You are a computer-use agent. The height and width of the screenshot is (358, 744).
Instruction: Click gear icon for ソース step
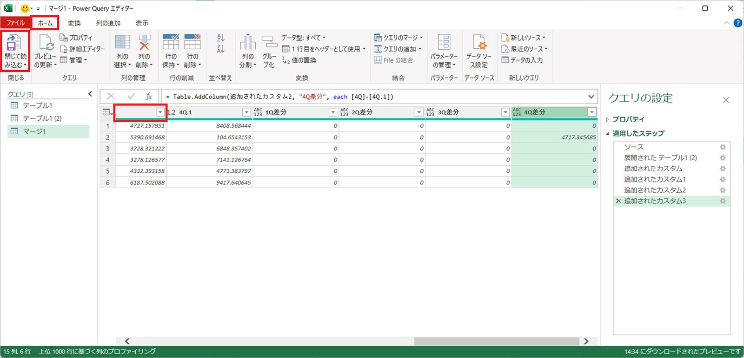point(723,147)
